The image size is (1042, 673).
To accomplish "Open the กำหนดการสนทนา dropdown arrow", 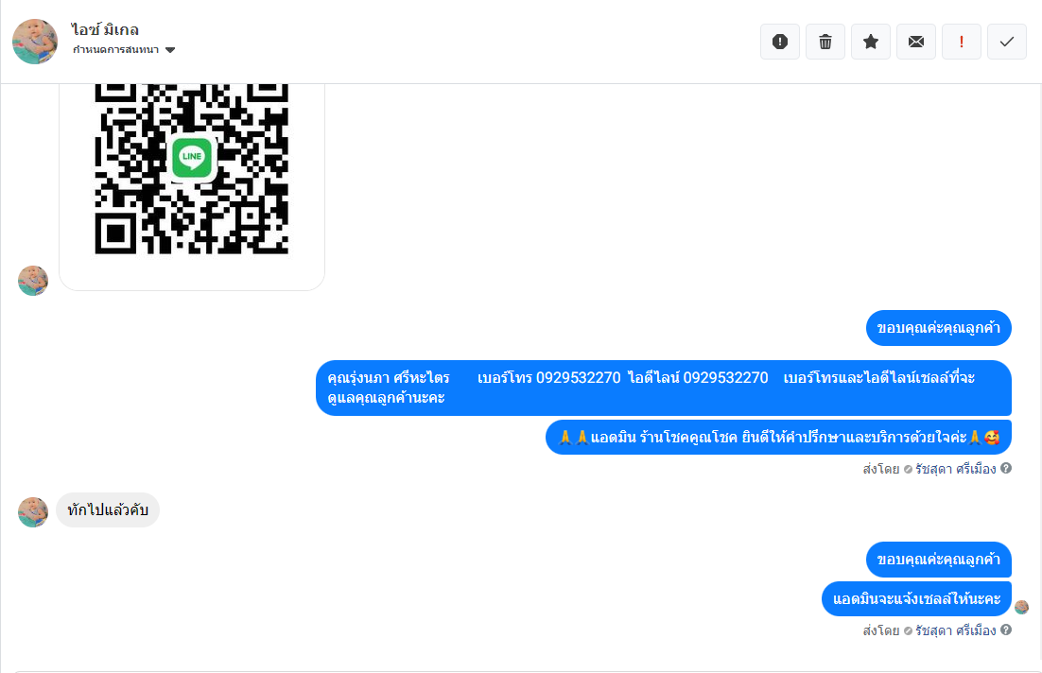I will [170, 50].
